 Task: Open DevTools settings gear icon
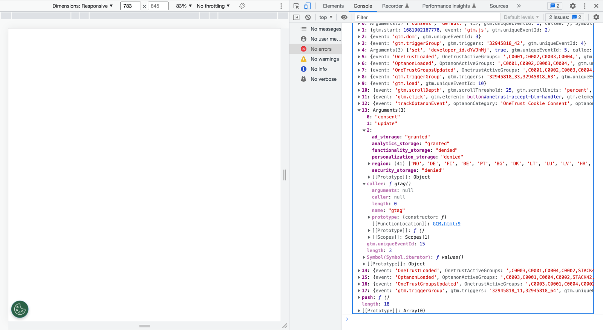573,6
